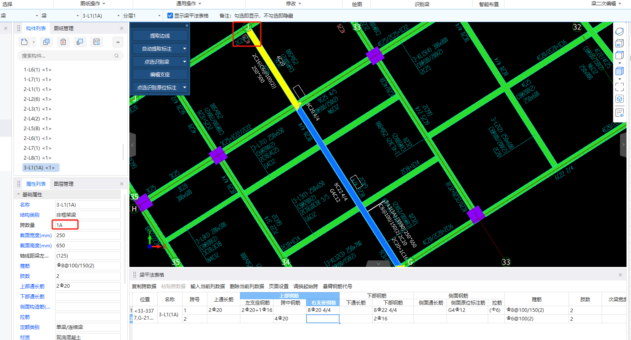Viewport: 631px width, 340px height.
Task: Click 删除当前列数据
Action: tap(247, 286)
